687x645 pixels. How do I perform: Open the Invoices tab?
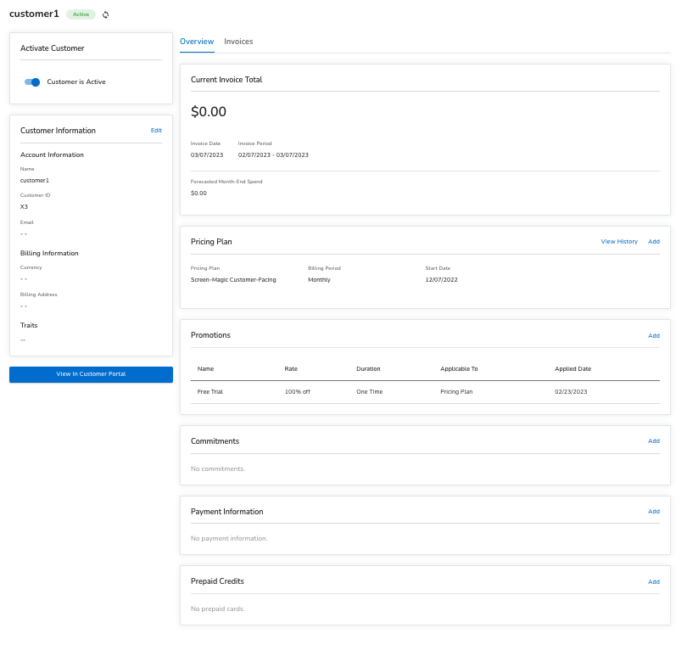(x=238, y=42)
